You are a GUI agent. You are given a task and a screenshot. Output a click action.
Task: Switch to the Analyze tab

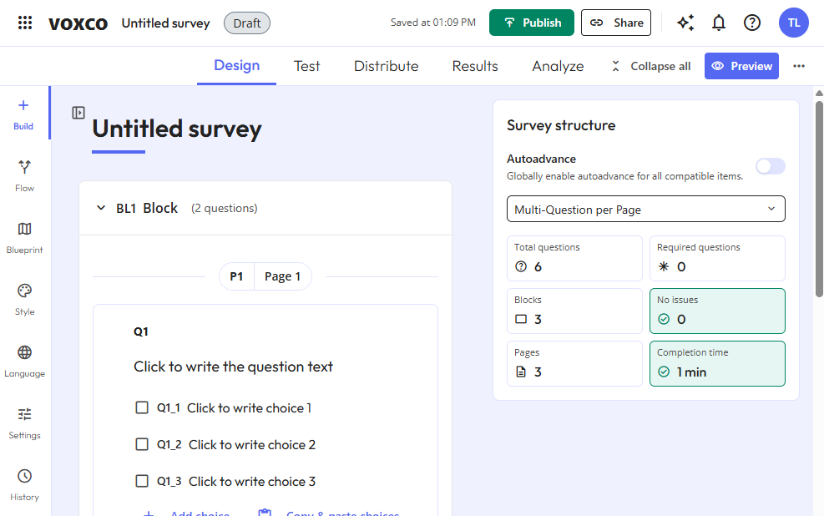point(558,66)
